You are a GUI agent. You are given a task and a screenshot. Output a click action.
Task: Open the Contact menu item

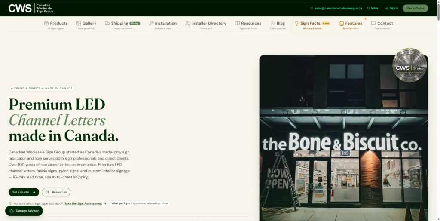382,25
